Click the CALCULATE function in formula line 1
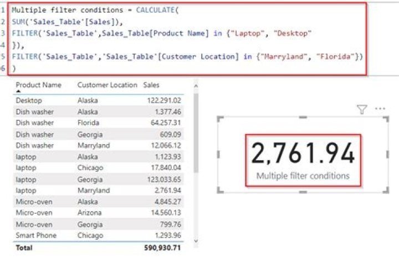Image resolution: width=399 pixels, height=259 pixels. pos(155,10)
